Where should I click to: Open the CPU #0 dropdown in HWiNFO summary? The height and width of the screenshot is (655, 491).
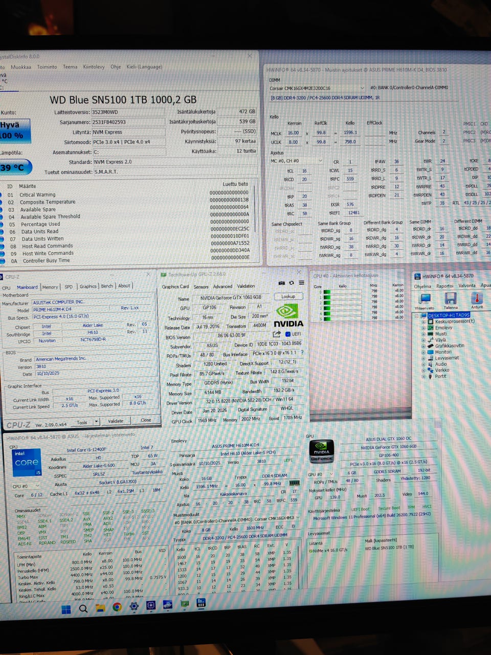26,486
